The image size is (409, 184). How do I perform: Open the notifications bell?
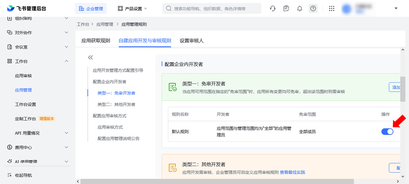[300, 8]
